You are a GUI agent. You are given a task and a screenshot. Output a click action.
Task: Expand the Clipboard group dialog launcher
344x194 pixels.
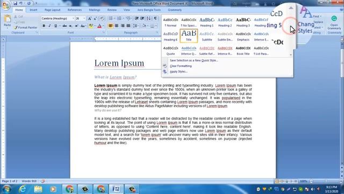point(37,32)
